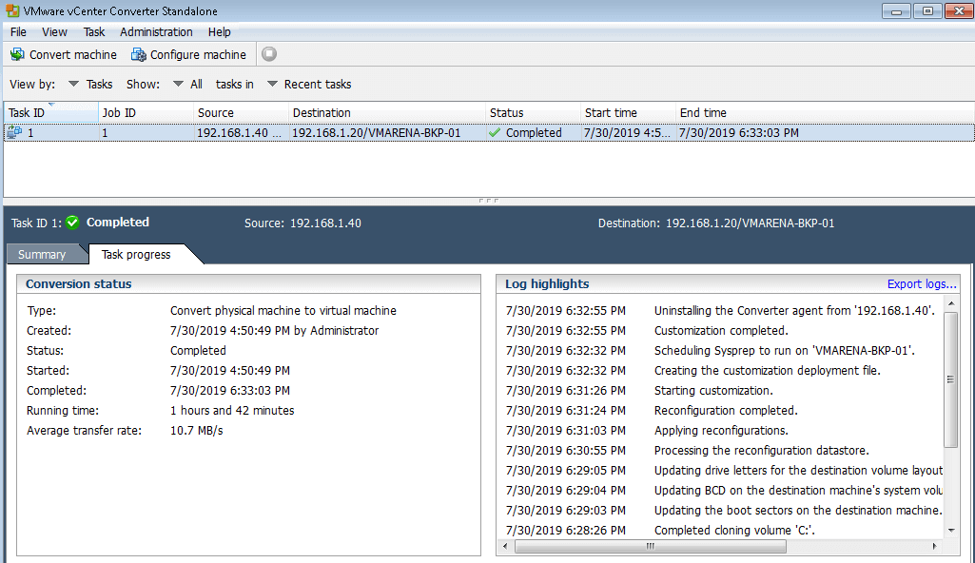The image size is (975, 563).
Task: Click log scrollbar down arrow
Action: [951, 530]
